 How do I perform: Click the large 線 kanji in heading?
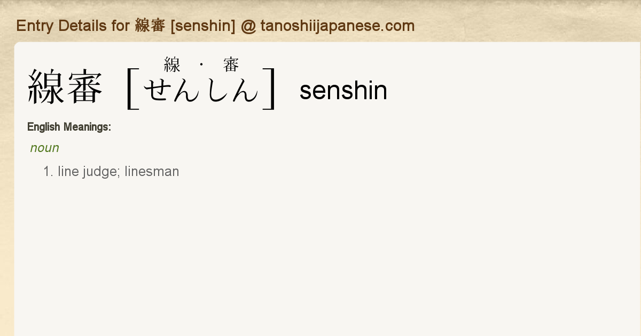[x=46, y=87]
